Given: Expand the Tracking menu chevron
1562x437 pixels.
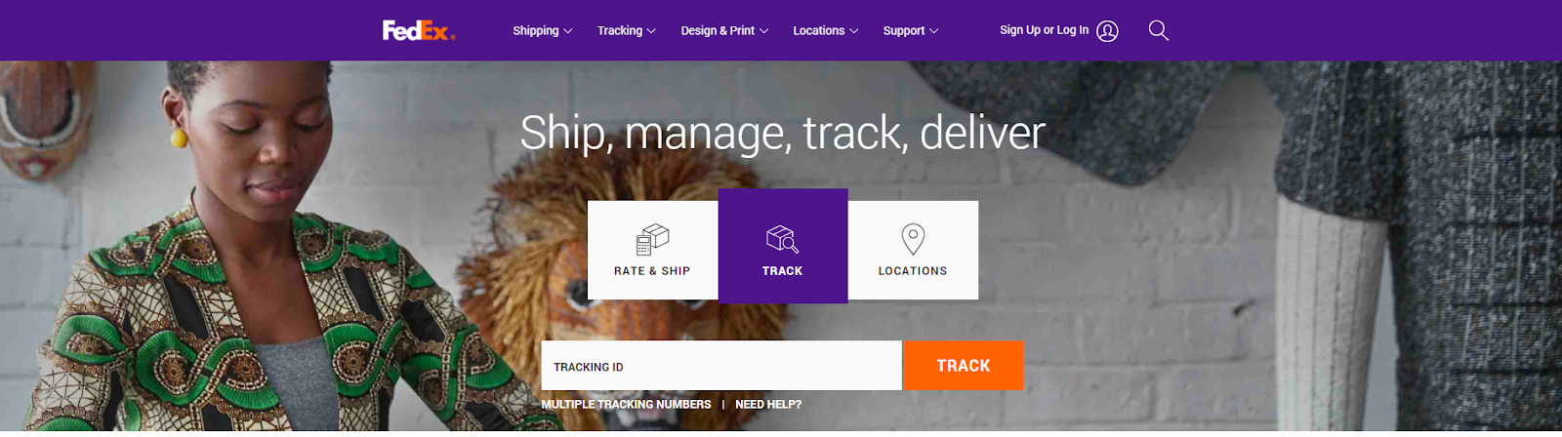Looking at the screenshot, I should point(651,31).
